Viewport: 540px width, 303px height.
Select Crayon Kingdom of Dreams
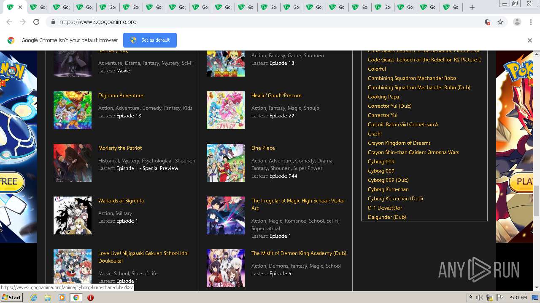point(399,143)
